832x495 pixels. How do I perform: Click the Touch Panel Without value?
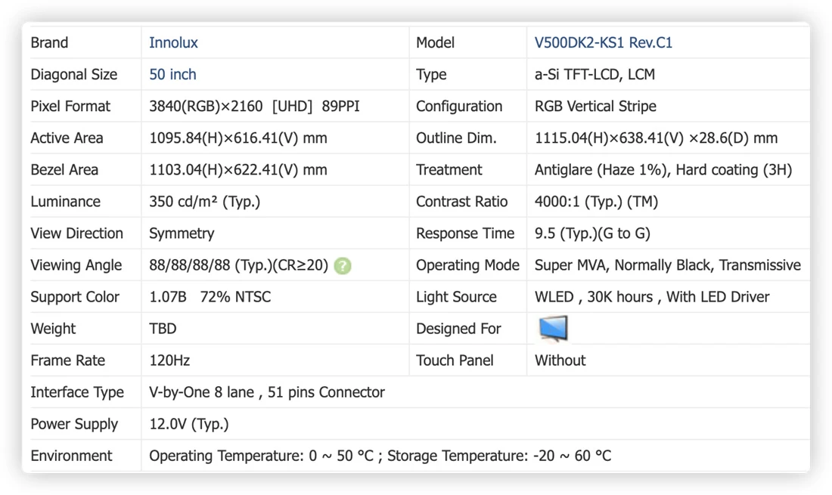pos(560,360)
